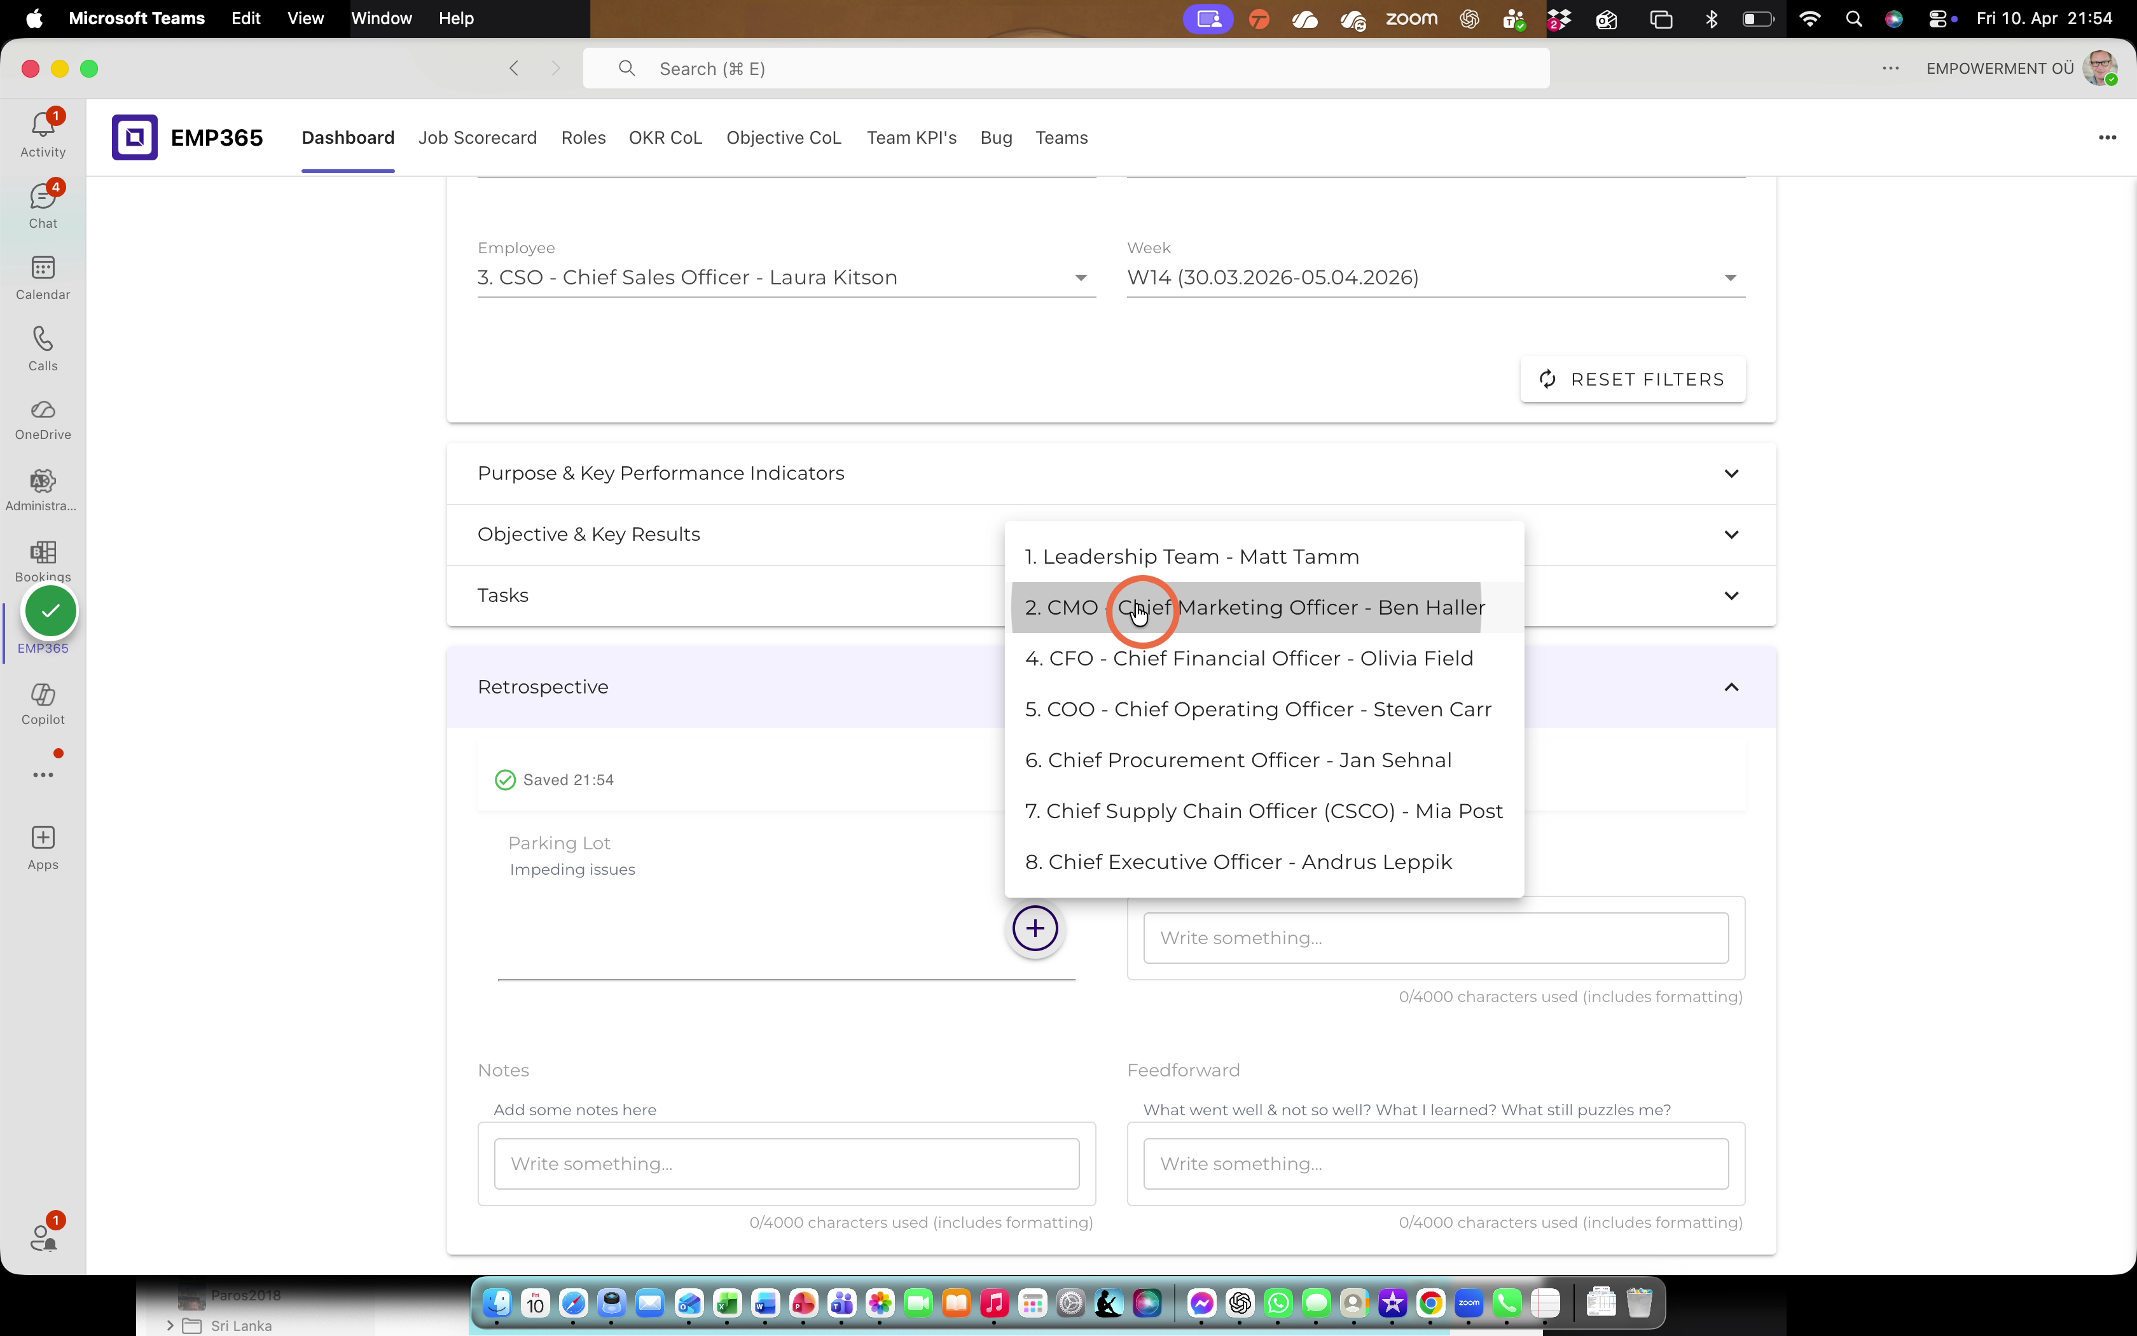The height and width of the screenshot is (1336, 2137).
Task: Show more apps ellipsis in the sidebar
Action: pos(43,775)
